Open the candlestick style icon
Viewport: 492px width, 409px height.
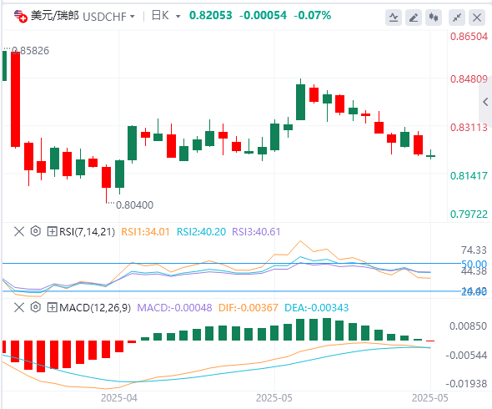434,17
